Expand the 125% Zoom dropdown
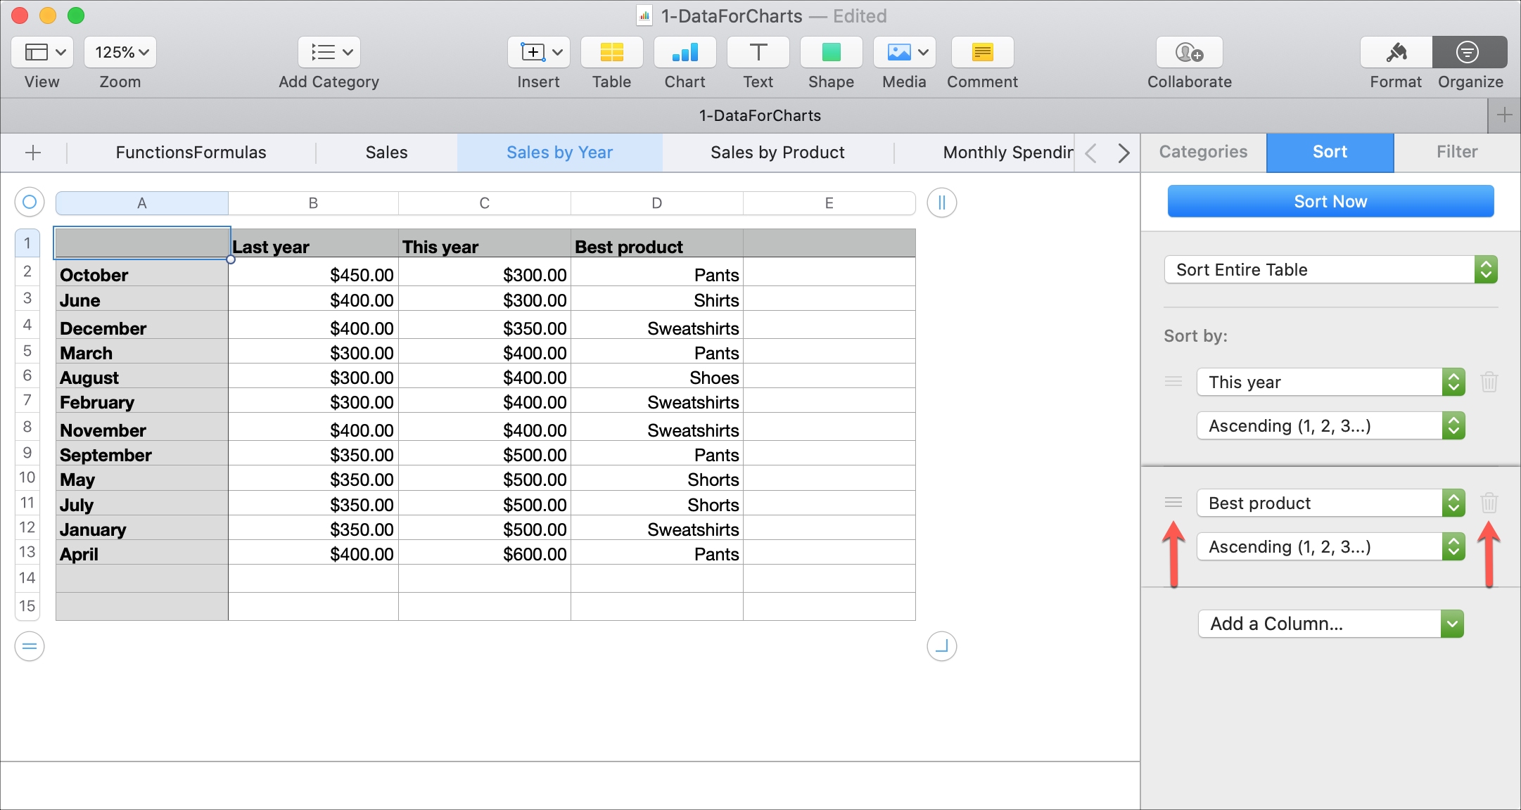1521x810 pixels. (x=120, y=53)
